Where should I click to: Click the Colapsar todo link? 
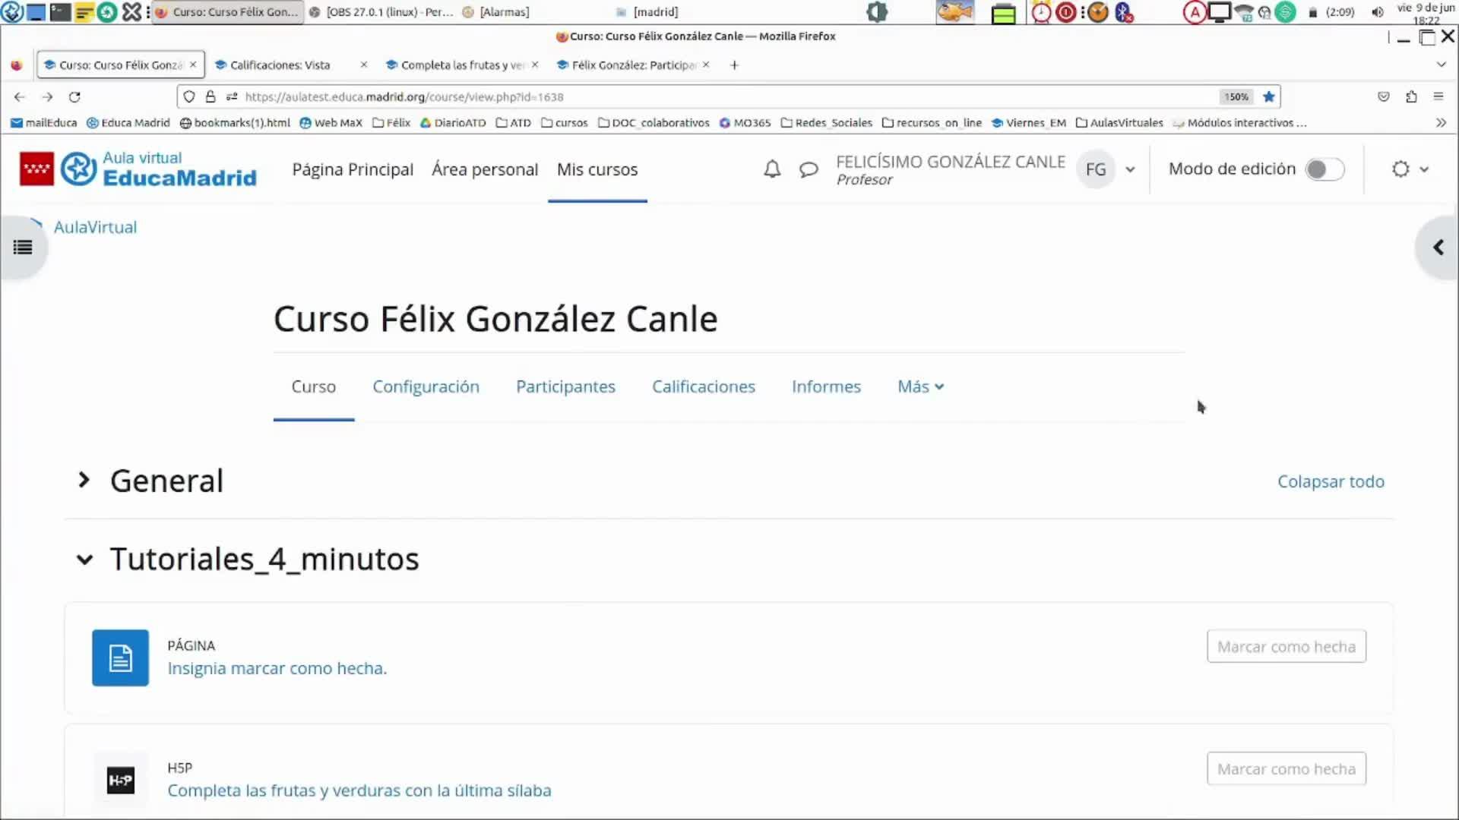click(1330, 481)
